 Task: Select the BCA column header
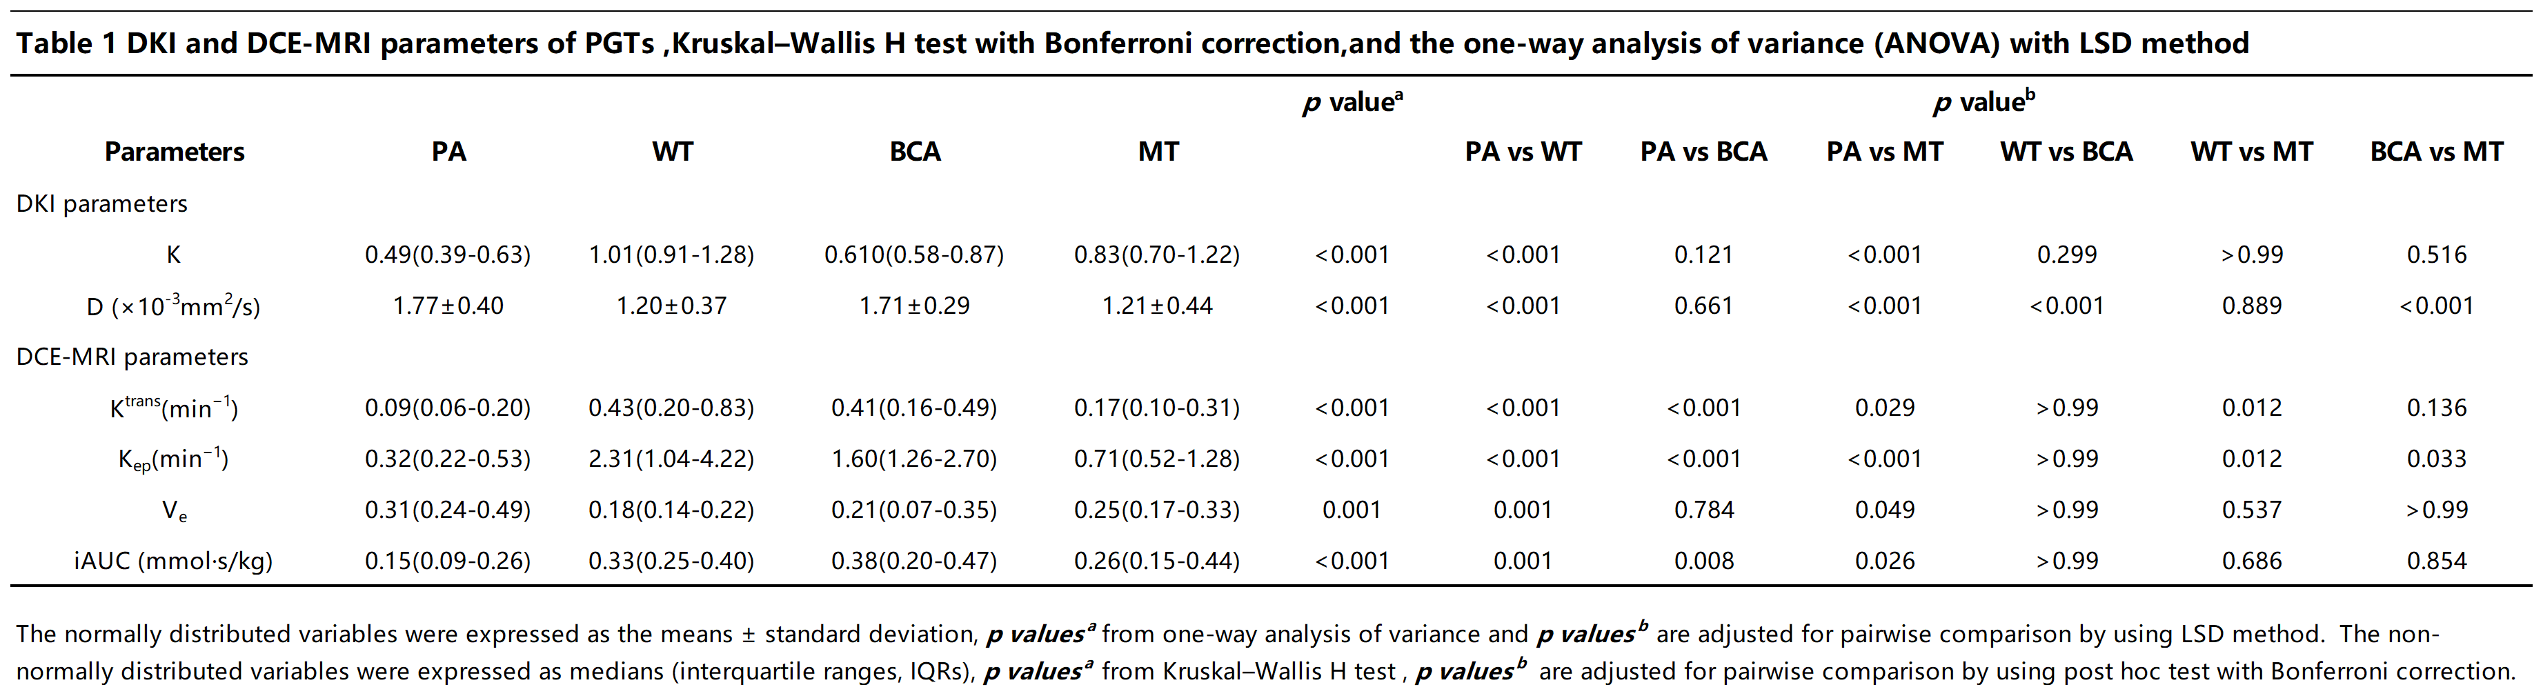915,152
